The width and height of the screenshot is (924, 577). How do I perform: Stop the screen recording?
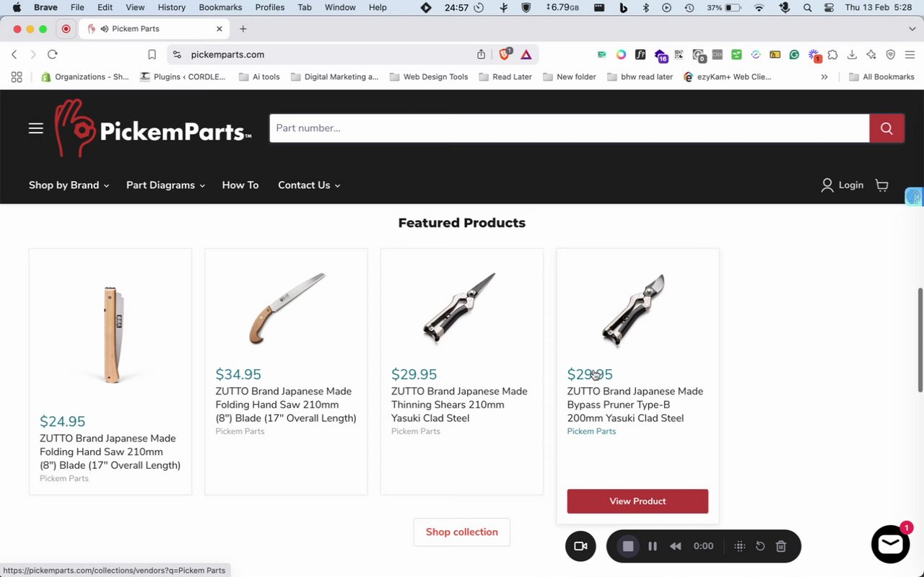click(x=628, y=546)
